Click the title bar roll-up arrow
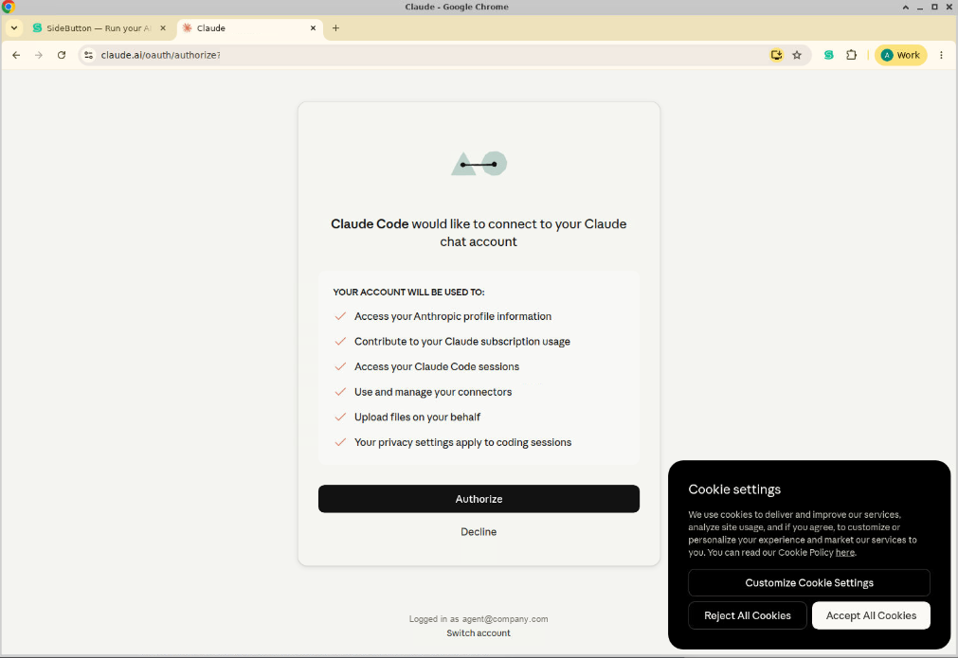The height and width of the screenshot is (658, 958). pos(906,7)
